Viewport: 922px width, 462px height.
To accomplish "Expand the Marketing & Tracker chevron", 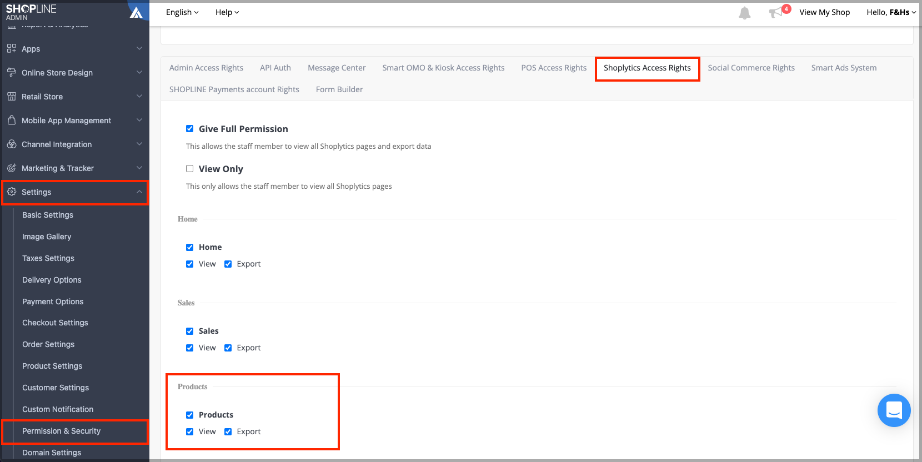I will pyautogui.click(x=139, y=168).
